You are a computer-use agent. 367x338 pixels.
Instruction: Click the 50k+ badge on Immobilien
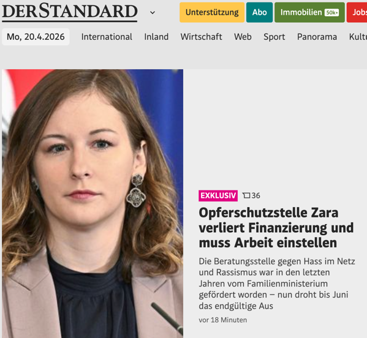[331, 12]
